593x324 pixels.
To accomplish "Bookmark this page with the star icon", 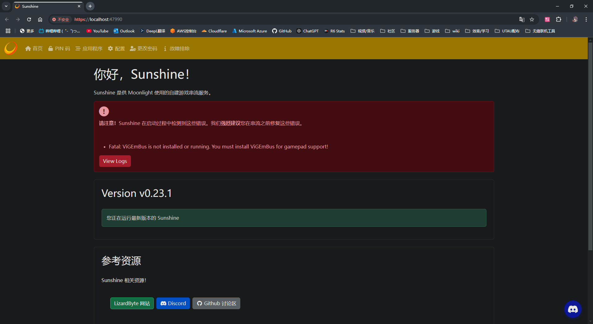I will click(x=532, y=19).
